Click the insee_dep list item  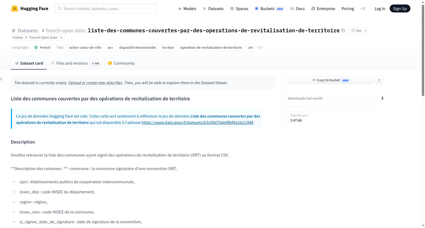57,192
